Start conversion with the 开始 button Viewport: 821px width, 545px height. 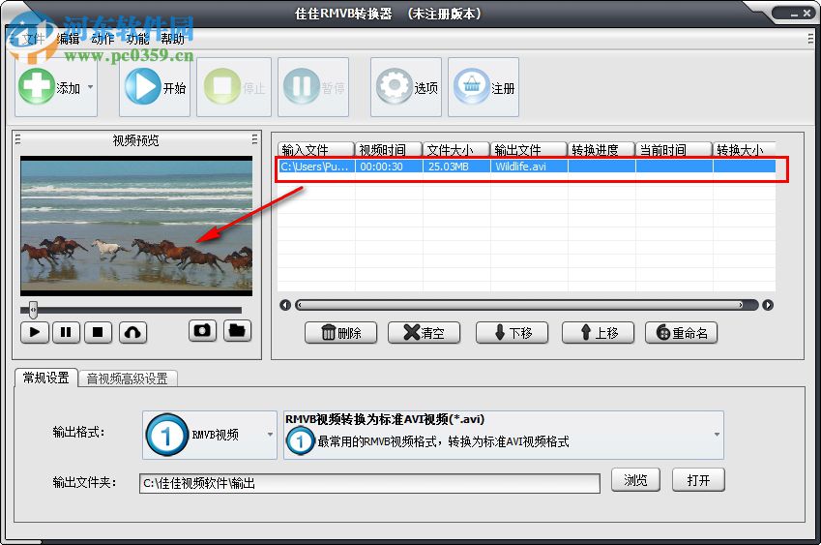coord(155,87)
